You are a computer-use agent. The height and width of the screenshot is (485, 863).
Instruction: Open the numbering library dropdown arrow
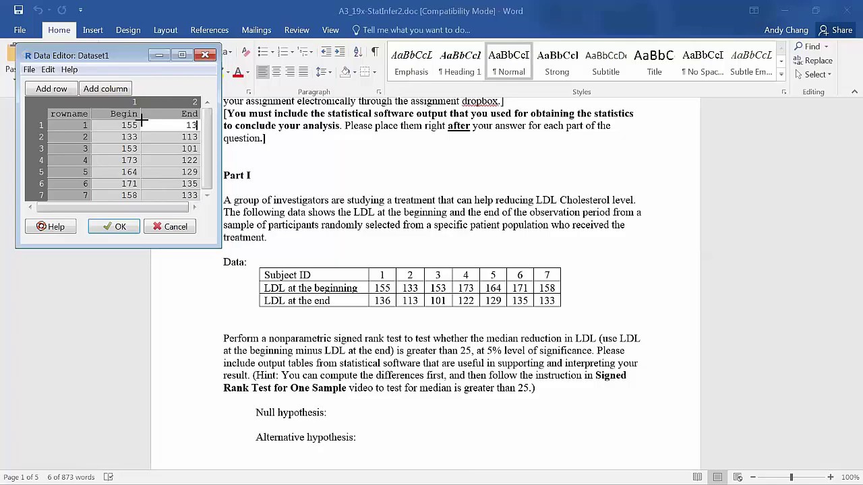[292, 52]
